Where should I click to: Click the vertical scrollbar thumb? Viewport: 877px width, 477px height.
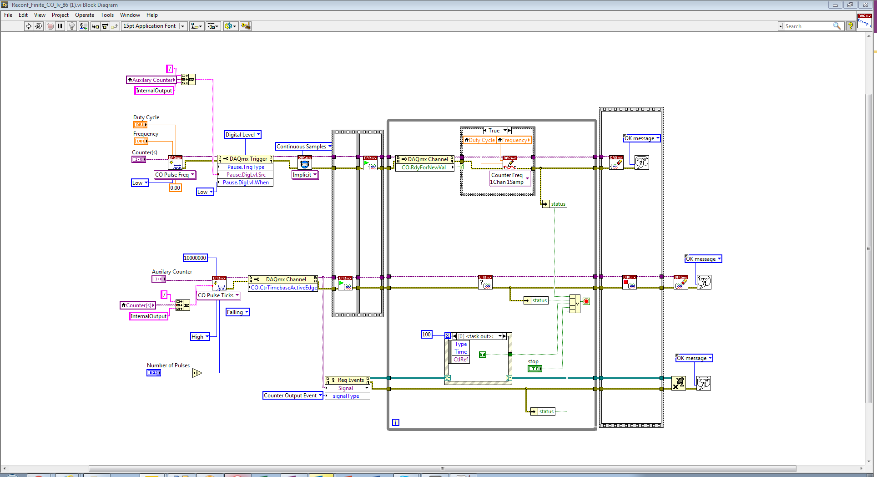(868, 249)
